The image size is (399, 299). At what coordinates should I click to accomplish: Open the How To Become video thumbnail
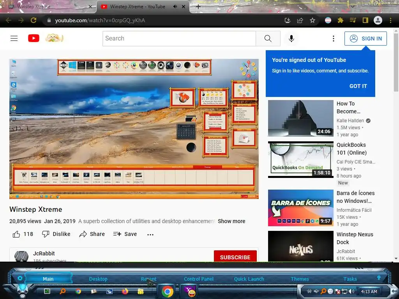pyautogui.click(x=300, y=118)
